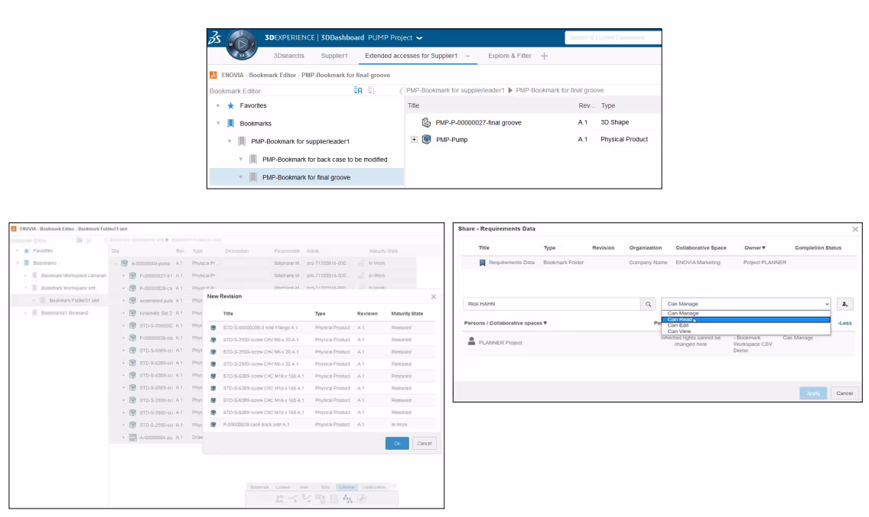Click PLANNER Project person icon
Screen dimensions: 869x517
click(472, 341)
